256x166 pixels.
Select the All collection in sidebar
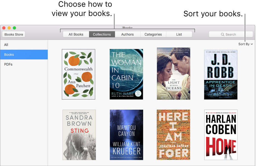click(24, 45)
